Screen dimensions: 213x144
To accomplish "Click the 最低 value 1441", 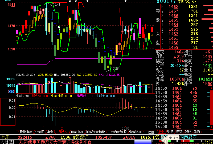I will (207, 66).
